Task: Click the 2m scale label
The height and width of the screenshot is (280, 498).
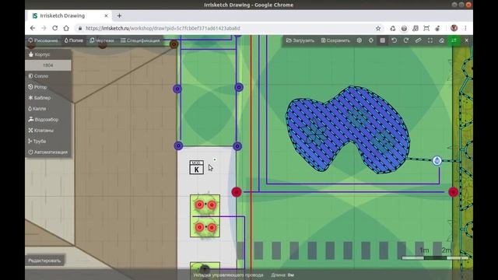Action: click(446, 250)
